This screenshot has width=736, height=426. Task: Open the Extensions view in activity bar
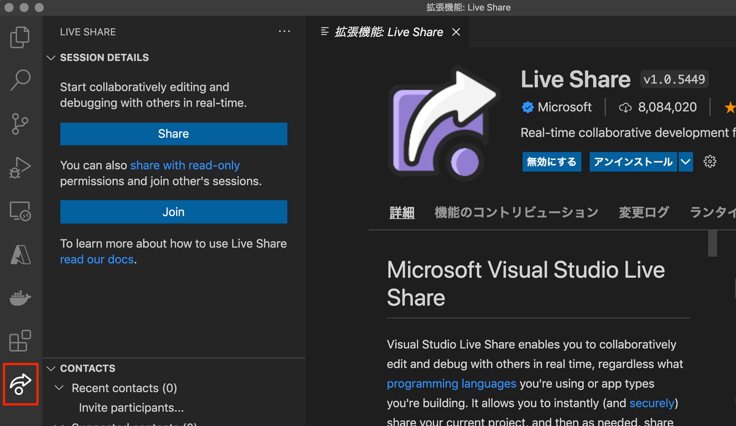tap(20, 341)
